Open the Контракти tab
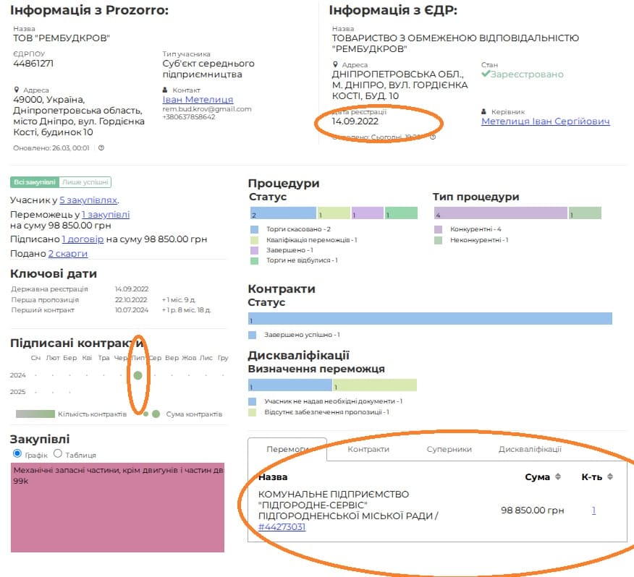 tap(368, 449)
